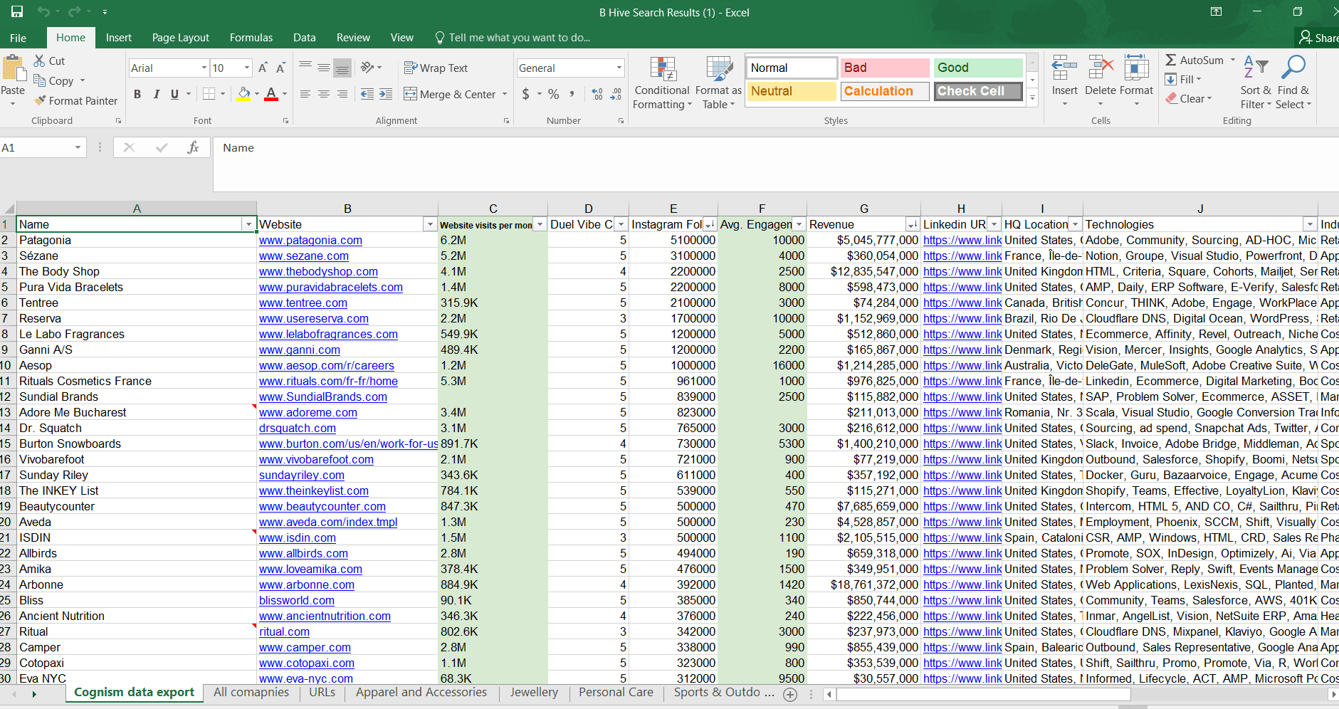Click the Redo arrow icon
Screen dimensions: 1339x709
coord(74,11)
